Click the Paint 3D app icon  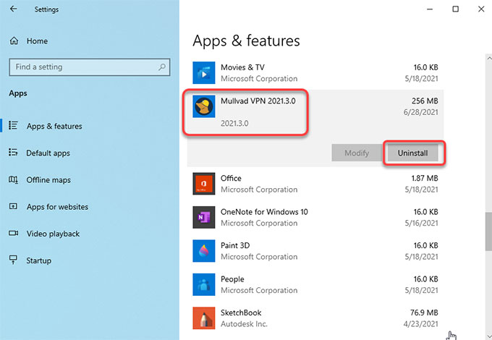(204, 251)
